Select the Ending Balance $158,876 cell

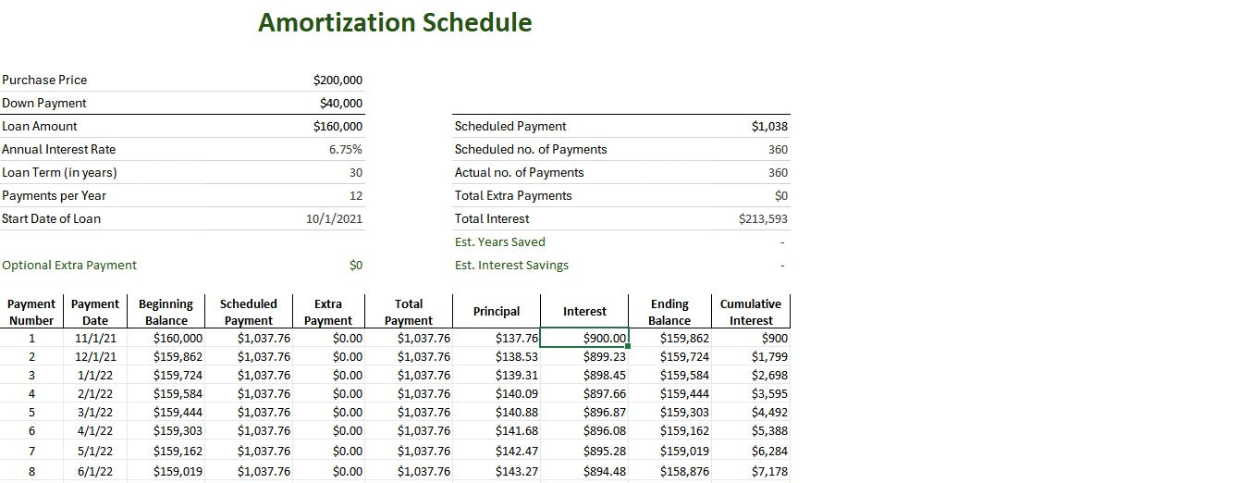[x=684, y=471]
